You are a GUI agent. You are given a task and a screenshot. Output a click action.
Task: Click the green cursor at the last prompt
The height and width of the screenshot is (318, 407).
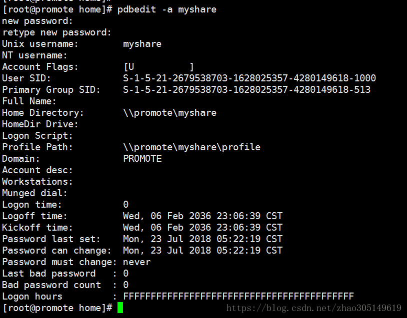click(120, 308)
